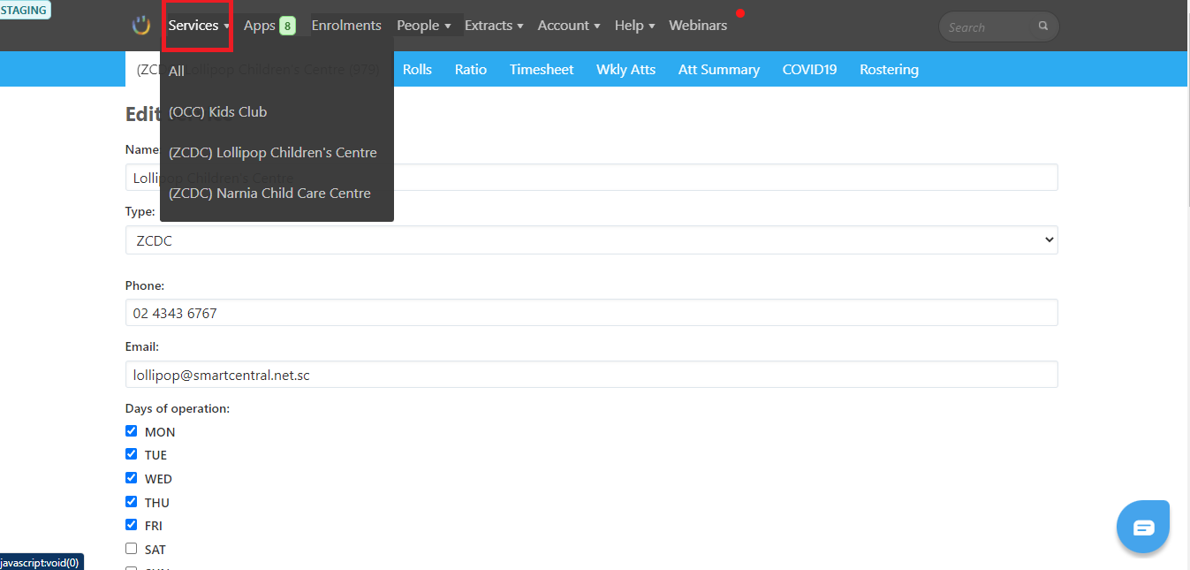Viewport: 1190px width, 570px height.
Task: Click the SmartCentral logo icon
Action: [x=141, y=25]
